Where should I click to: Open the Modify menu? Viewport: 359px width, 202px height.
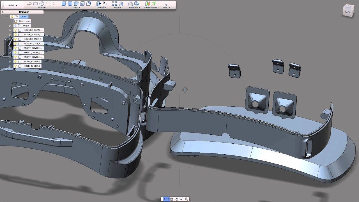tap(101, 8)
